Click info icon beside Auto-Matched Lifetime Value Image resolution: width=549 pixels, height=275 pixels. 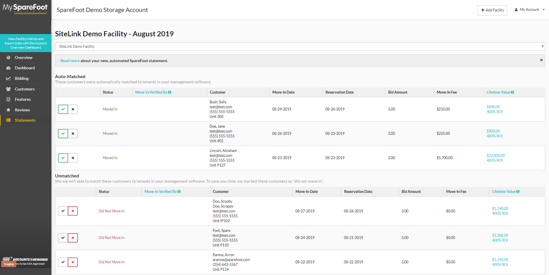pos(512,92)
